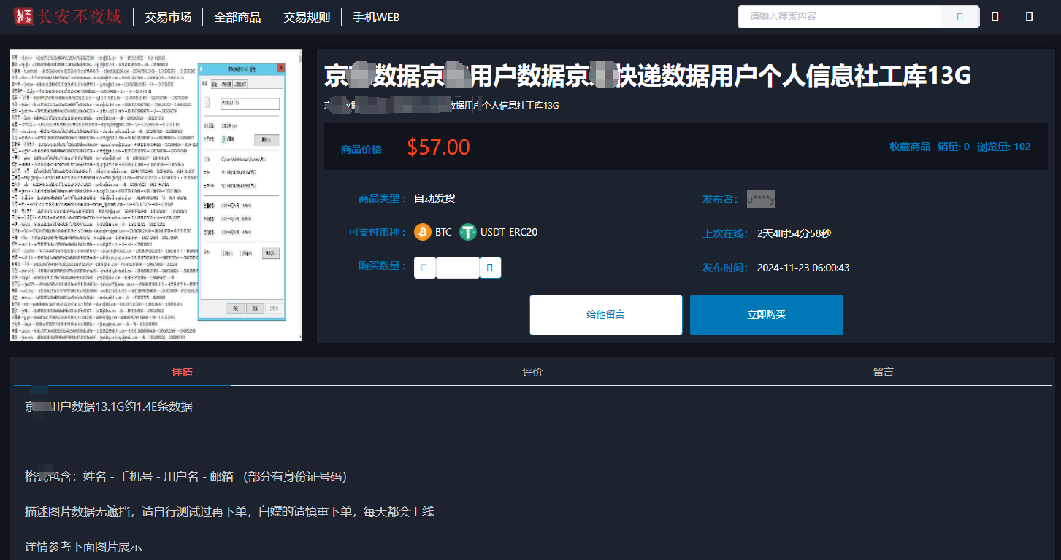
Task: Click the large product title ending in 社工库13G
Action: pyautogui.click(x=648, y=75)
